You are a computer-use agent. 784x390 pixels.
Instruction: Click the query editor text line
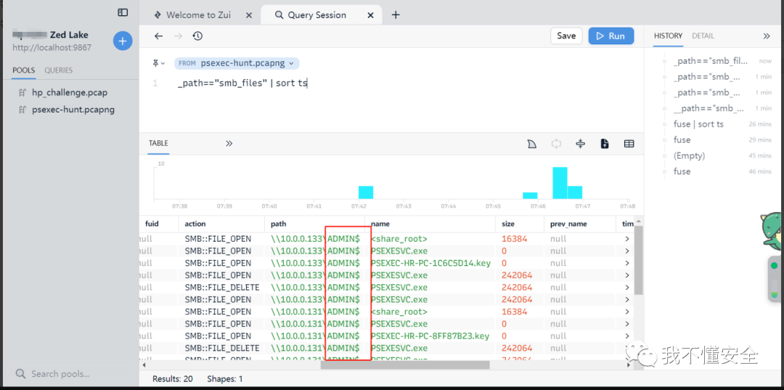[x=242, y=84]
